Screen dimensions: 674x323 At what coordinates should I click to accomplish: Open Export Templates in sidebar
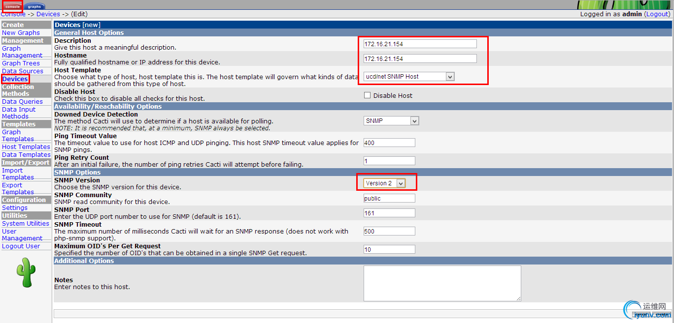pyautogui.click(x=18, y=188)
